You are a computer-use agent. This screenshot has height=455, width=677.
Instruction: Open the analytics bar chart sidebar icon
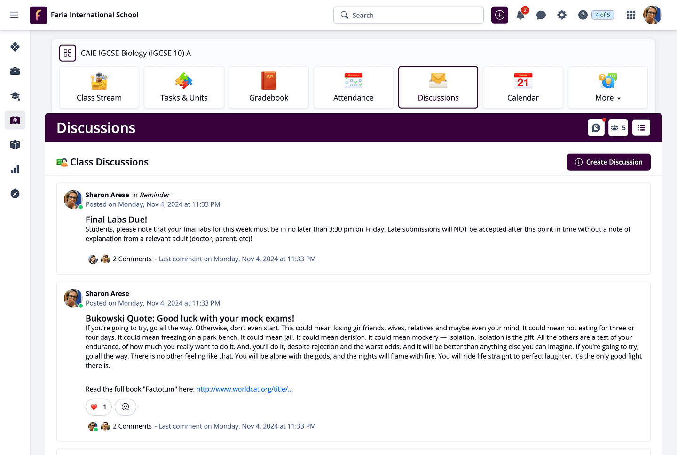point(15,169)
